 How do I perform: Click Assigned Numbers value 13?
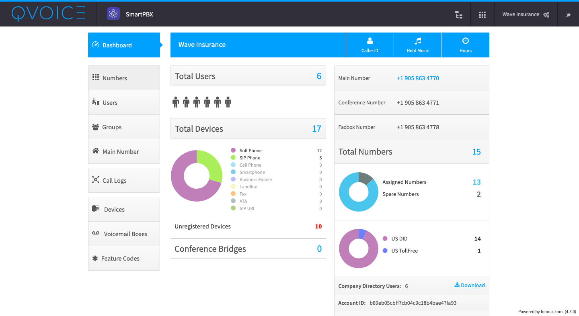[476, 182]
